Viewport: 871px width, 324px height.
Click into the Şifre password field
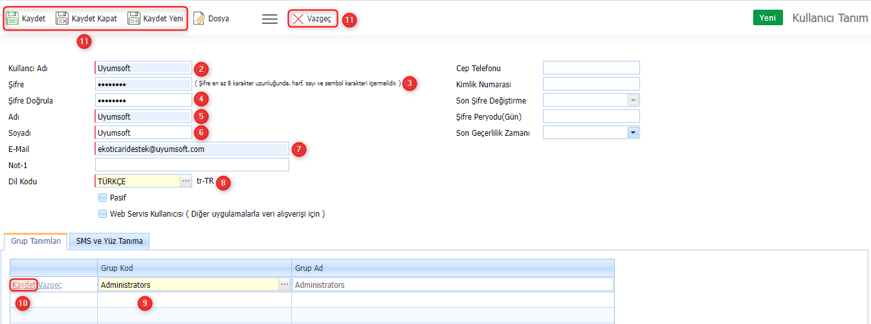click(144, 84)
